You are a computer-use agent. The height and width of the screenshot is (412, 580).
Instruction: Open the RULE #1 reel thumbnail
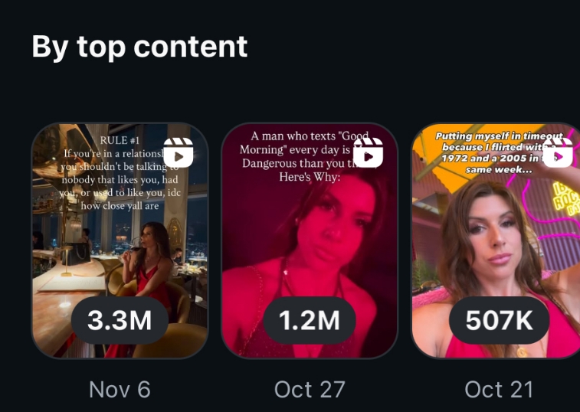(120, 240)
